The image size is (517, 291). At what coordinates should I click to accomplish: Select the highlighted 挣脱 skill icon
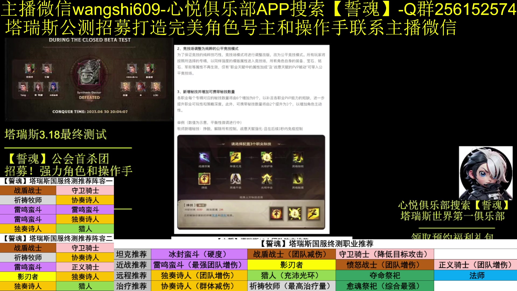[204, 179]
